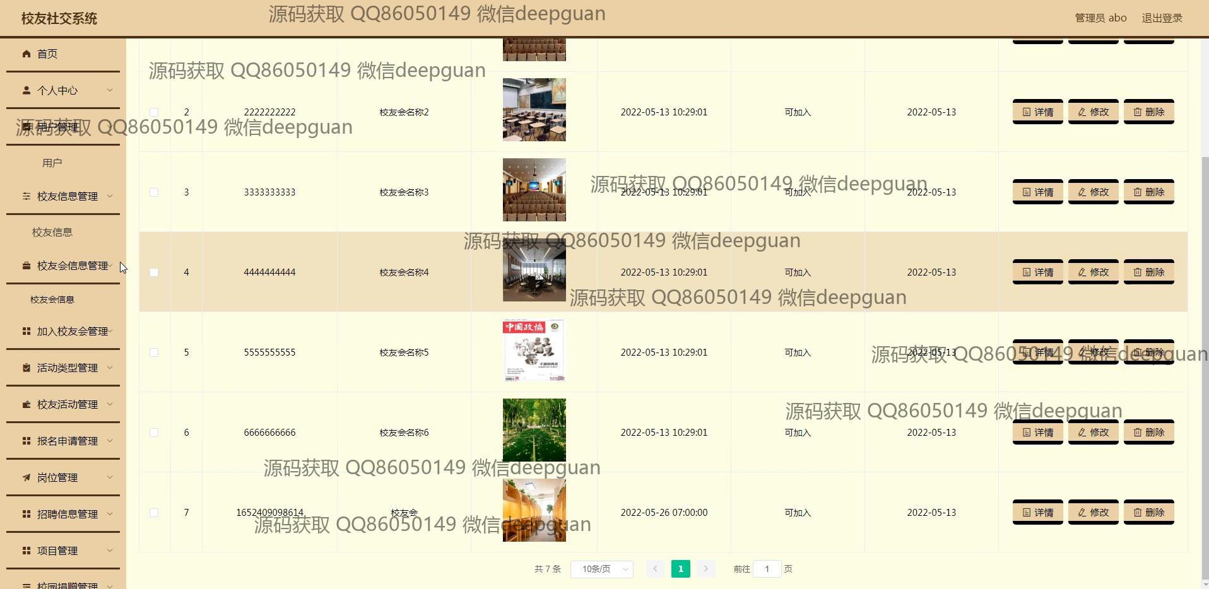Viewport: 1209px width, 589px height.
Task: Click the 校友社交系统 title
Action: click(x=59, y=18)
